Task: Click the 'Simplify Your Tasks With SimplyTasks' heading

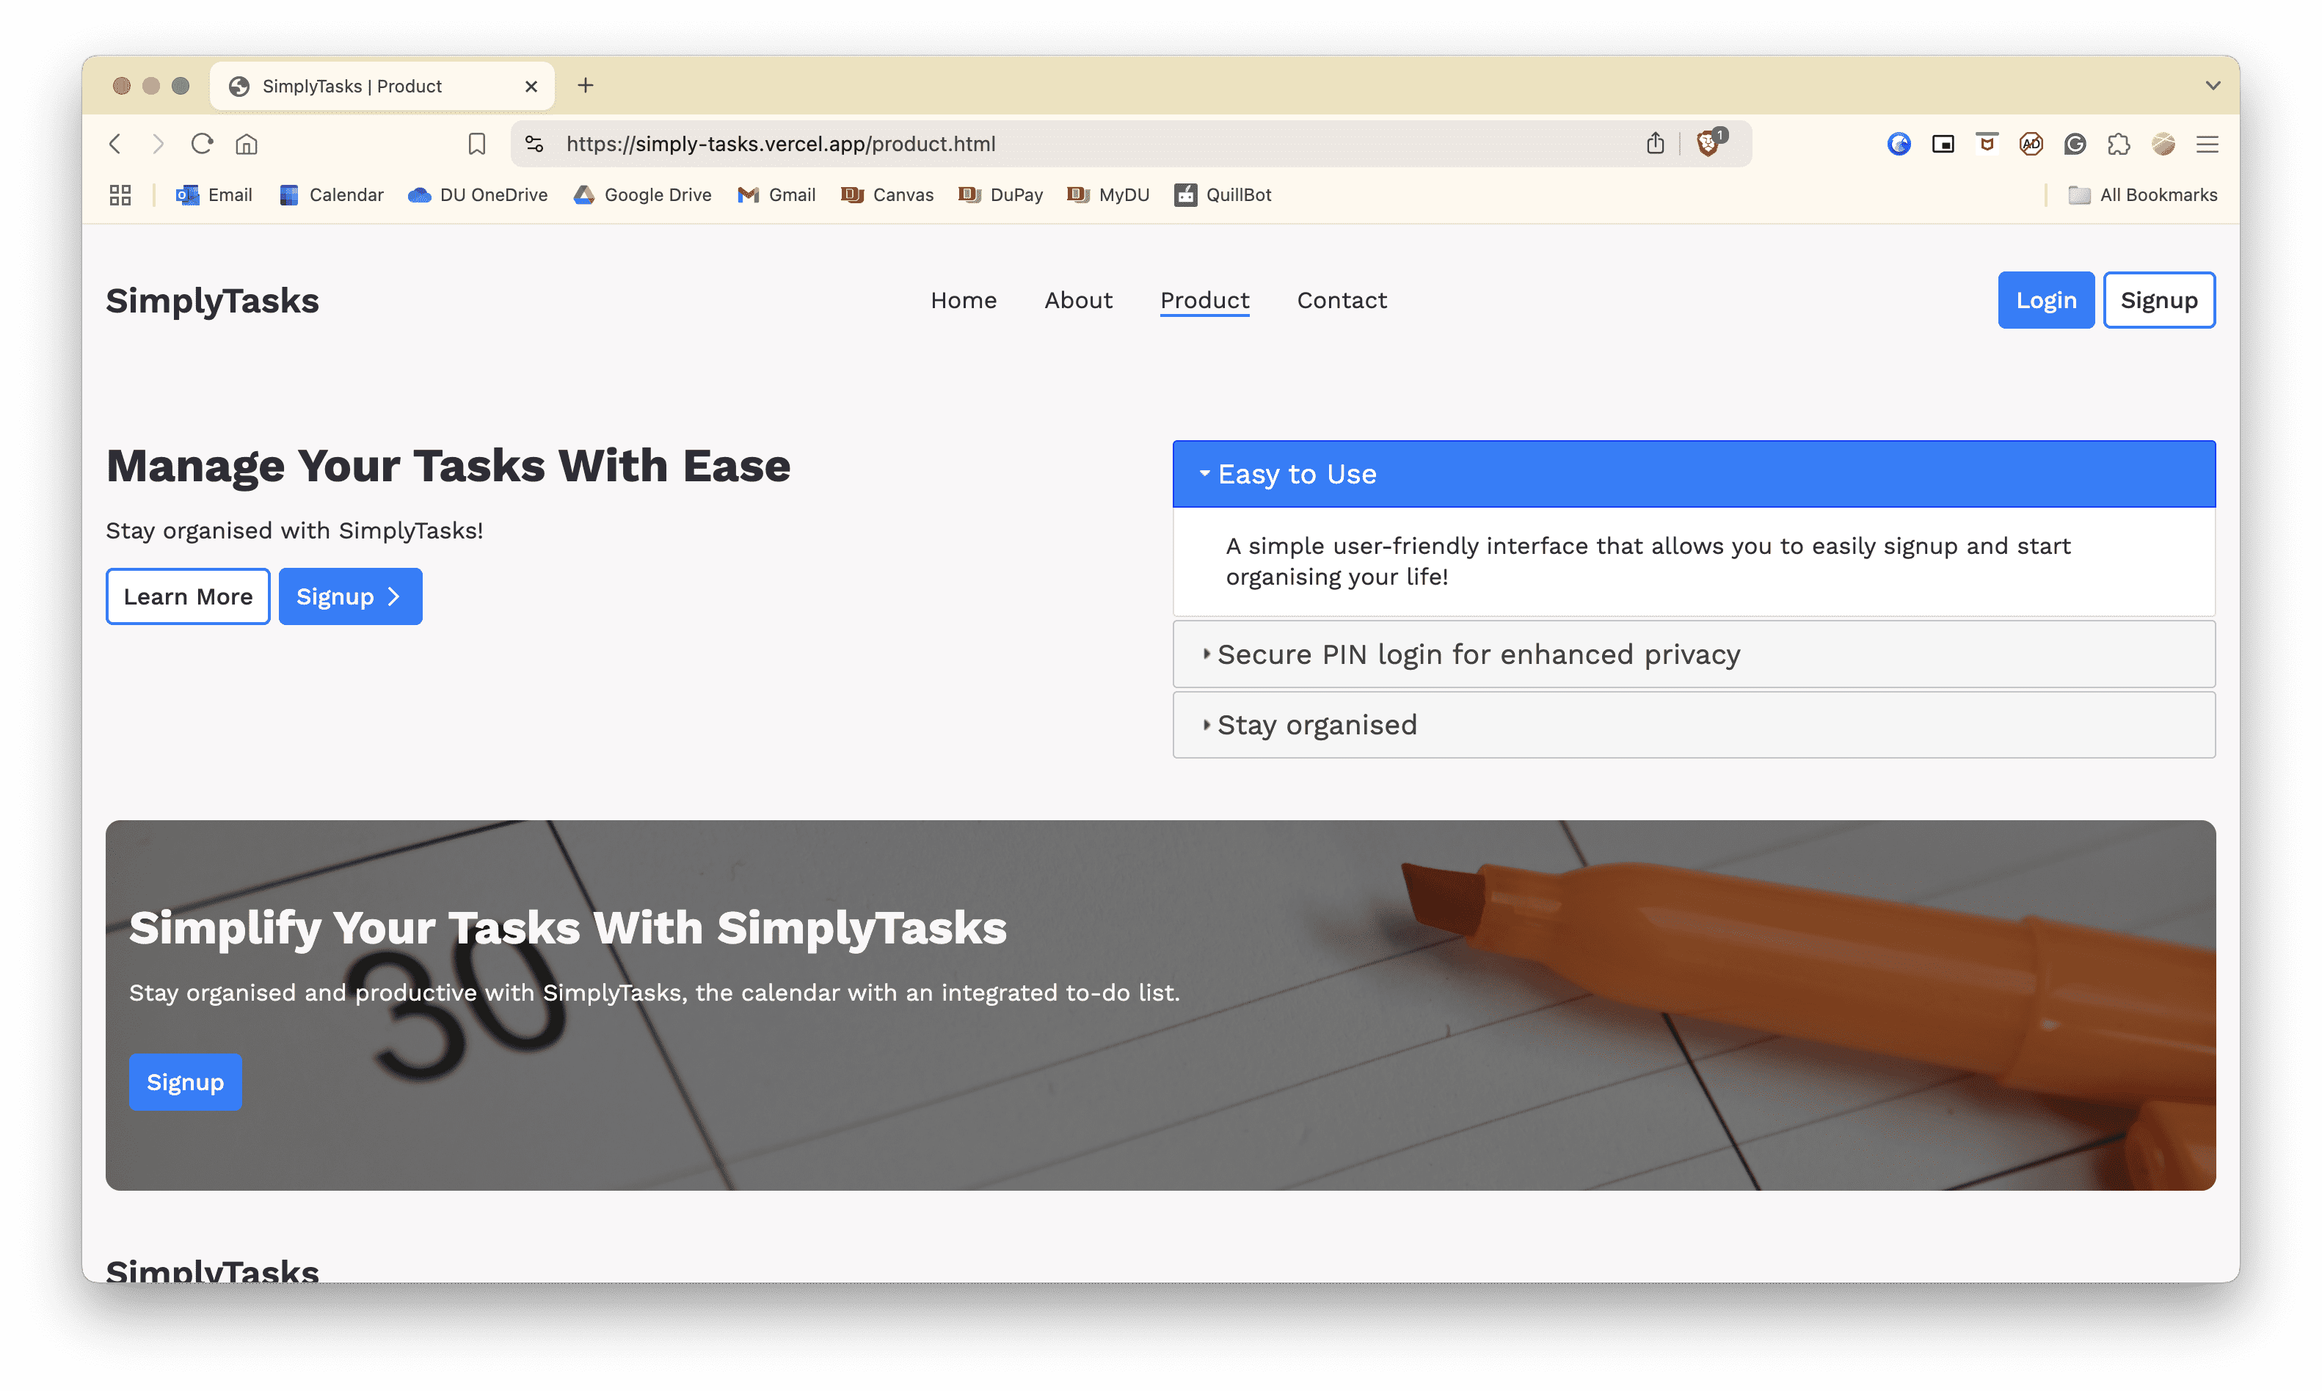Action: (567, 927)
